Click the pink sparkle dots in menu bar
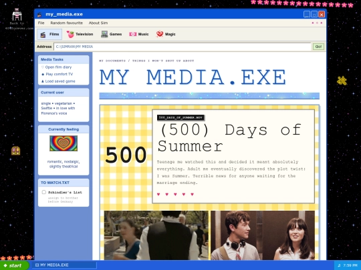 [x=317, y=23]
